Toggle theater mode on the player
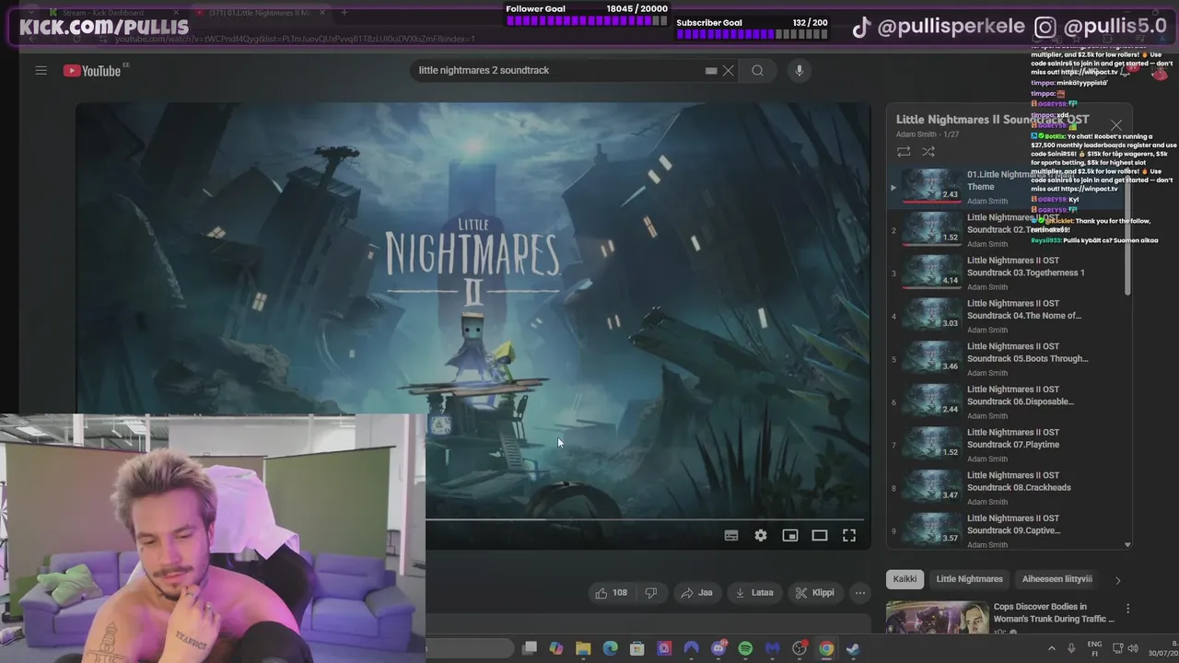This screenshot has width=1179, height=663. [x=820, y=535]
